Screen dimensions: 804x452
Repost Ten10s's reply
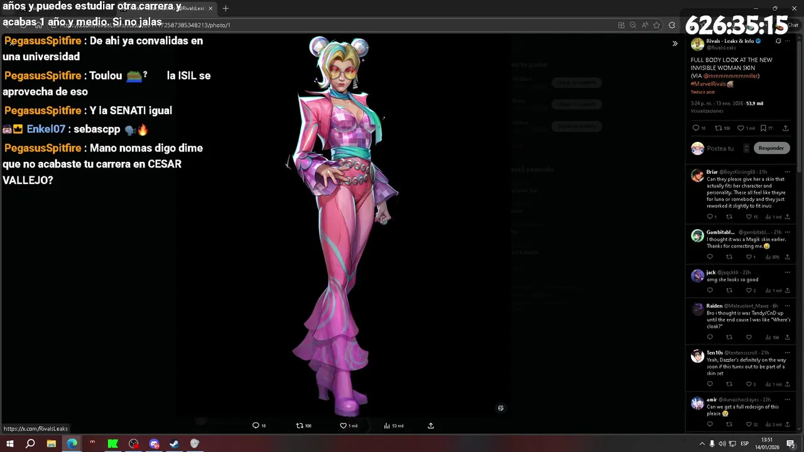[729, 384]
